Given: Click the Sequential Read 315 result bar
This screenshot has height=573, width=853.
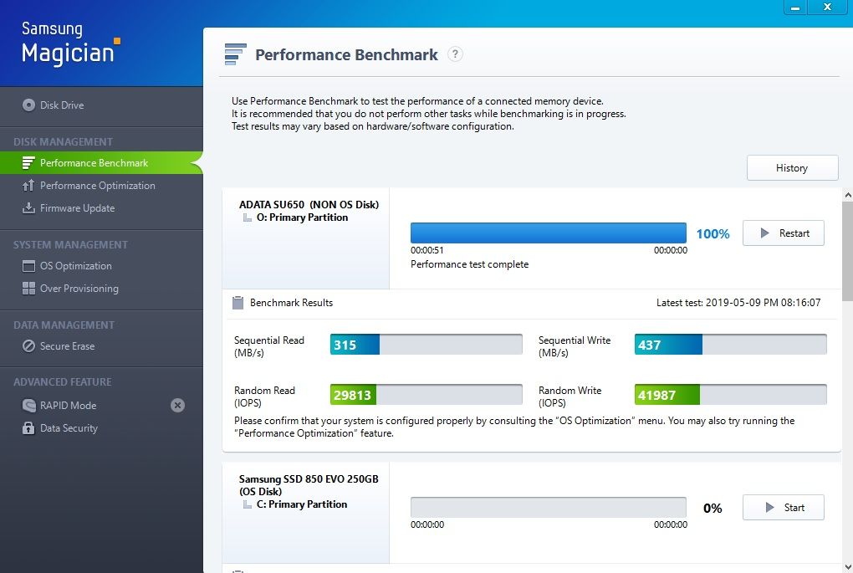Looking at the screenshot, I should (426, 345).
